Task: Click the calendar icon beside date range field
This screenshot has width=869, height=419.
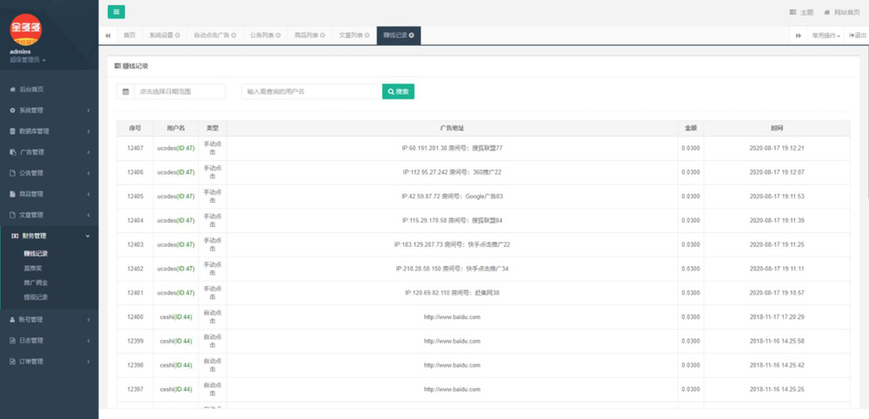Action: [x=125, y=91]
